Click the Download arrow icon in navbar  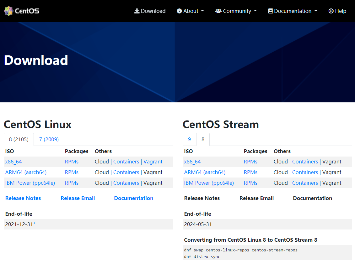click(137, 11)
